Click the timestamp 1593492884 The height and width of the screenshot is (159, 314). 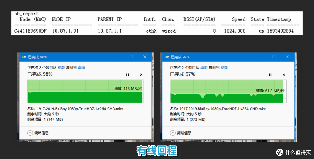pyautogui.click(x=280, y=31)
